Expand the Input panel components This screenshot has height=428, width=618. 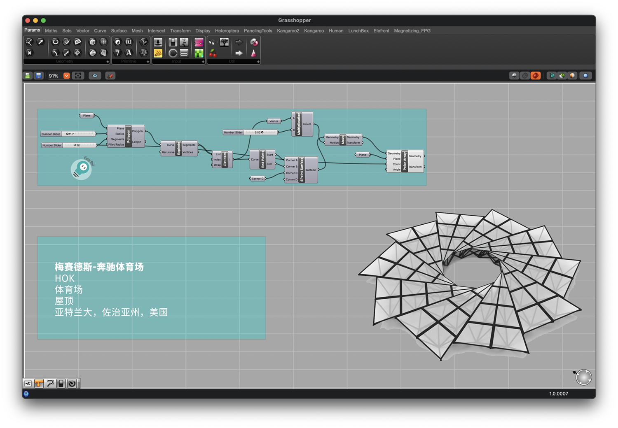[x=203, y=62]
